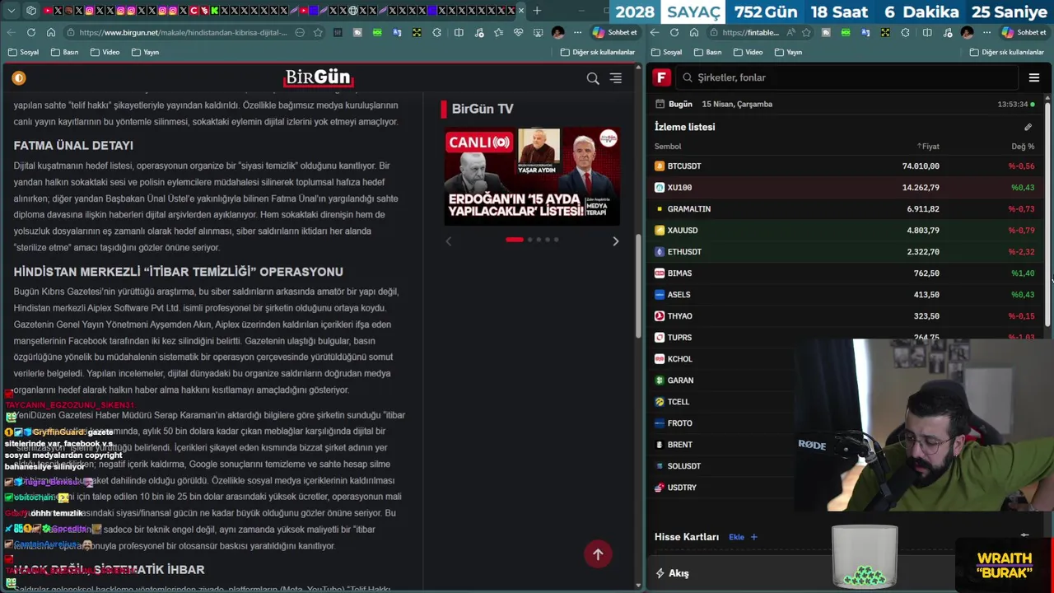Viewport: 1054px width, 593px height.
Task: Open Video bookmarks folder in Fintables window
Action: [748, 52]
